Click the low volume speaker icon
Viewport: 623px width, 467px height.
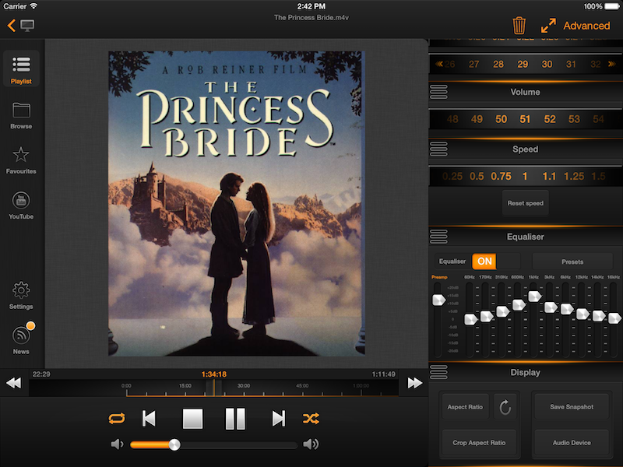[x=117, y=444]
